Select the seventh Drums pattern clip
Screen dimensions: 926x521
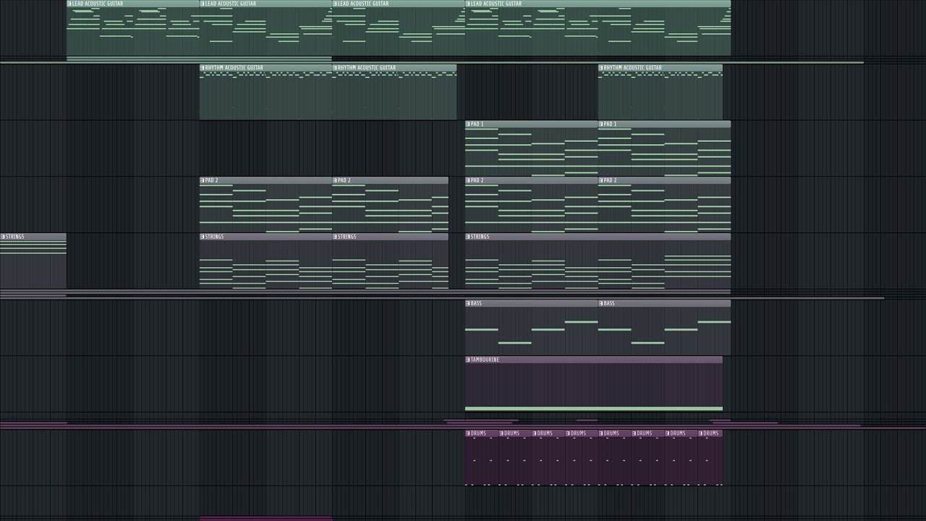(x=681, y=458)
